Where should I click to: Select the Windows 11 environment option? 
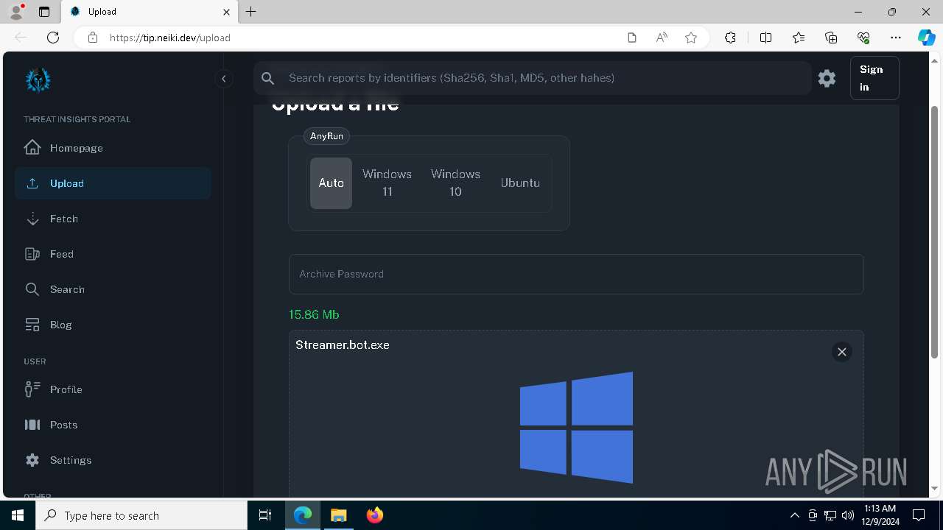coord(387,183)
